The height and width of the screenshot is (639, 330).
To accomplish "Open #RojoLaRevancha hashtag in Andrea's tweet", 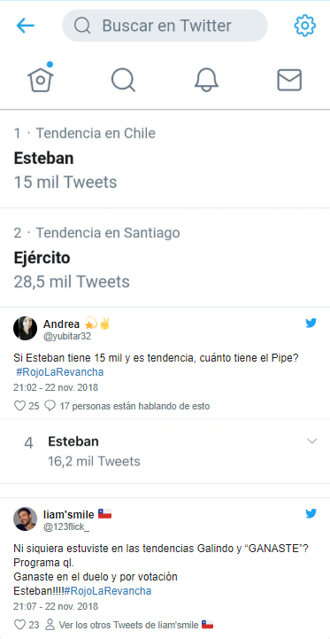I will click(60, 372).
